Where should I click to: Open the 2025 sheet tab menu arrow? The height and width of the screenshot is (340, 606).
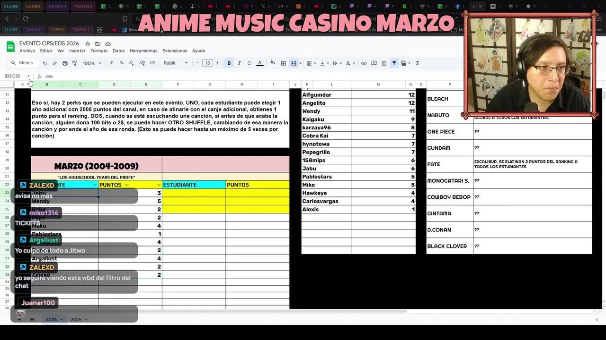tap(86, 320)
